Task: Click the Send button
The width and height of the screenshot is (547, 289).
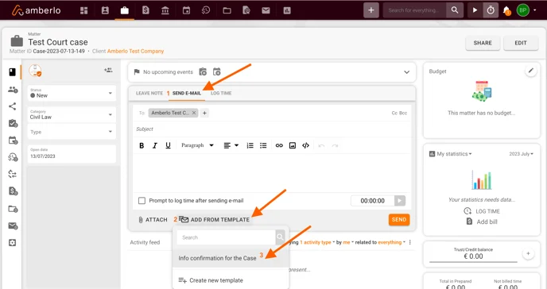Action: point(399,220)
